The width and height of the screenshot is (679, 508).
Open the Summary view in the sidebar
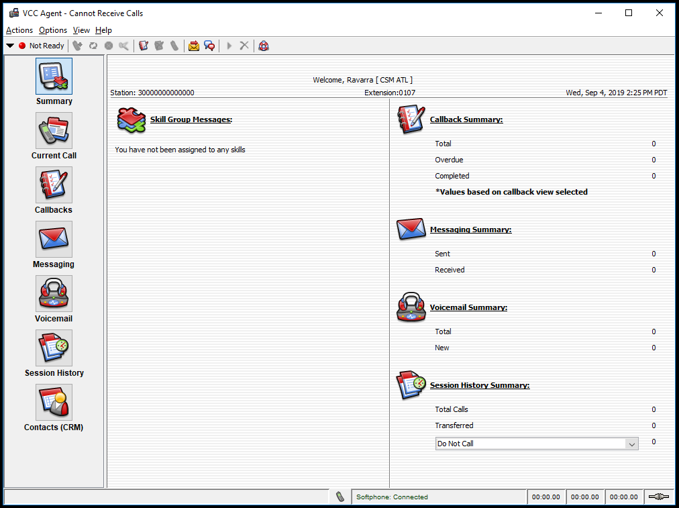point(54,77)
